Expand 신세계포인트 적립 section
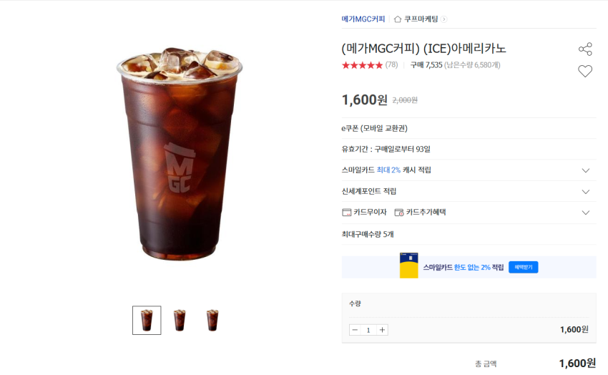This screenshot has height=375, width=608. (586, 192)
